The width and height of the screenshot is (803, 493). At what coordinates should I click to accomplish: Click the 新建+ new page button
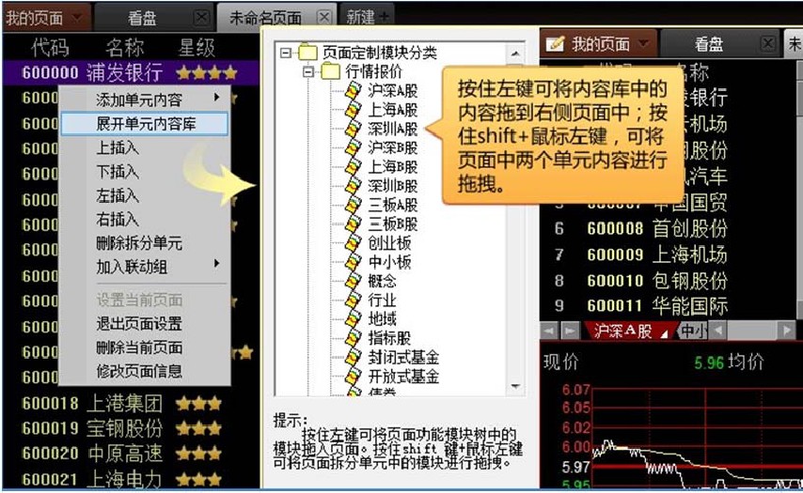click(x=368, y=17)
